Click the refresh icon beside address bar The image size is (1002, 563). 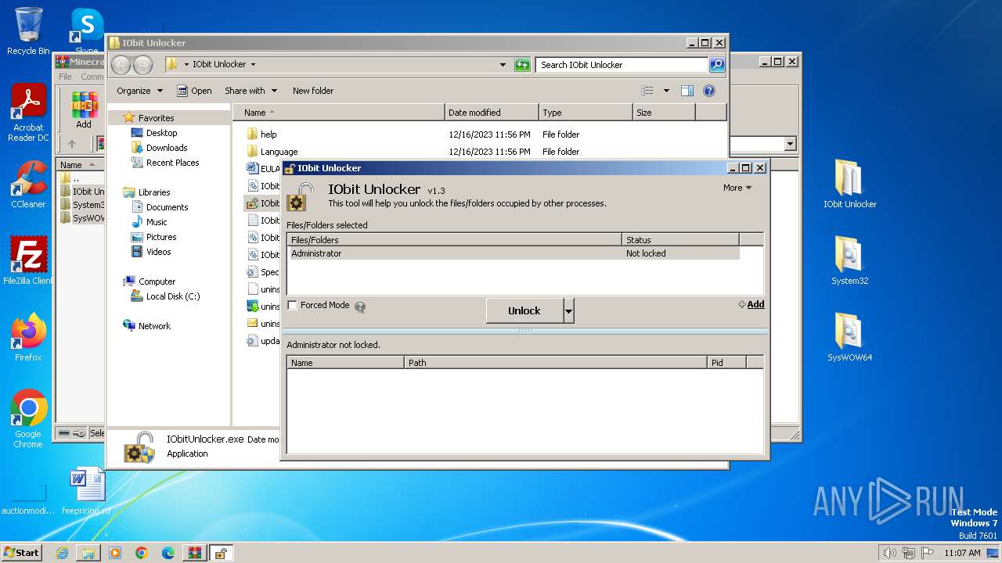522,65
